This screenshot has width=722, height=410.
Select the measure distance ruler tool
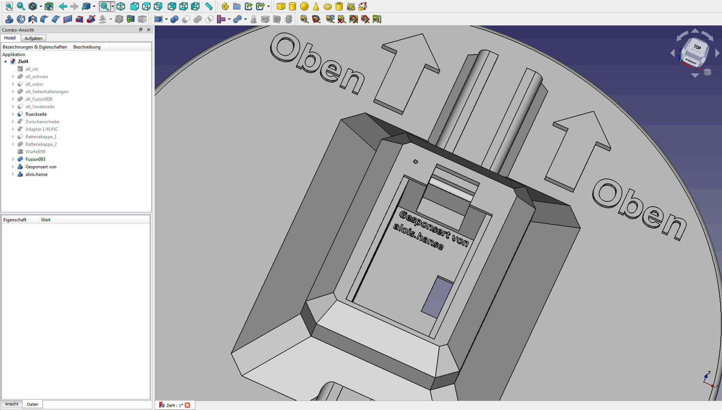(208, 6)
